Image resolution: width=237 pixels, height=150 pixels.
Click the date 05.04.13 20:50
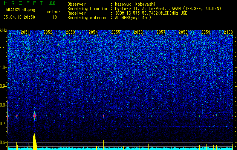pyautogui.click(x=19, y=17)
